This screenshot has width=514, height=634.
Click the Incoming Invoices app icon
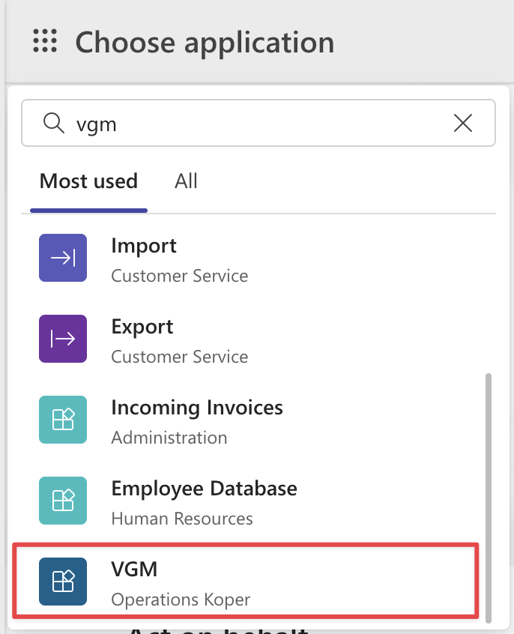(x=63, y=420)
